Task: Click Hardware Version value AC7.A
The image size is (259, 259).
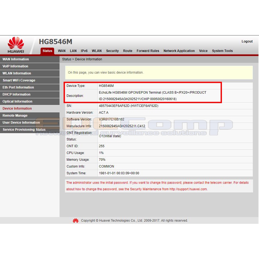Action: coord(104,113)
